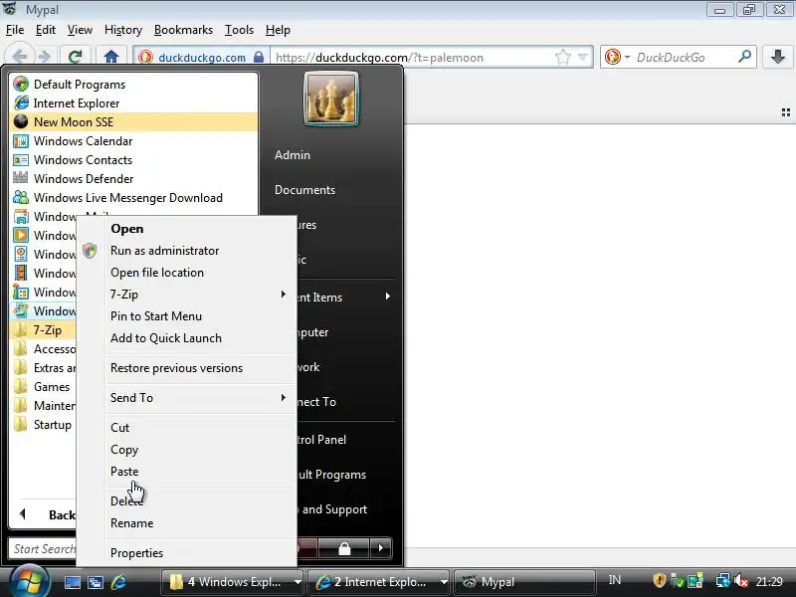Click the IN language indicator
The width and height of the screenshot is (796, 597).
pyautogui.click(x=615, y=580)
